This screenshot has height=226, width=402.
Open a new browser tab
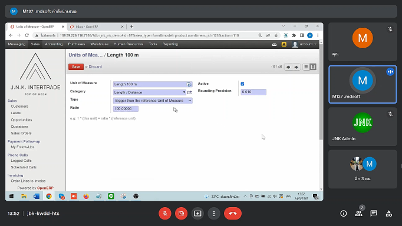(132, 26)
